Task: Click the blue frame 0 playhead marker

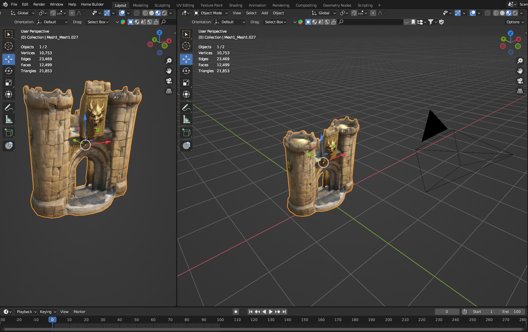Action: coord(52,320)
